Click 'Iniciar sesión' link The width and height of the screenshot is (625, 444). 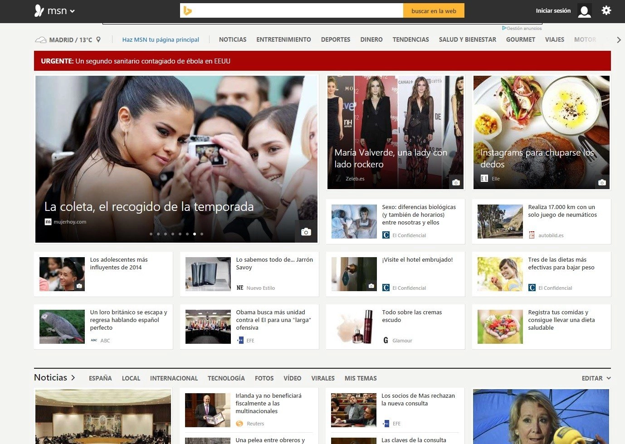(553, 11)
